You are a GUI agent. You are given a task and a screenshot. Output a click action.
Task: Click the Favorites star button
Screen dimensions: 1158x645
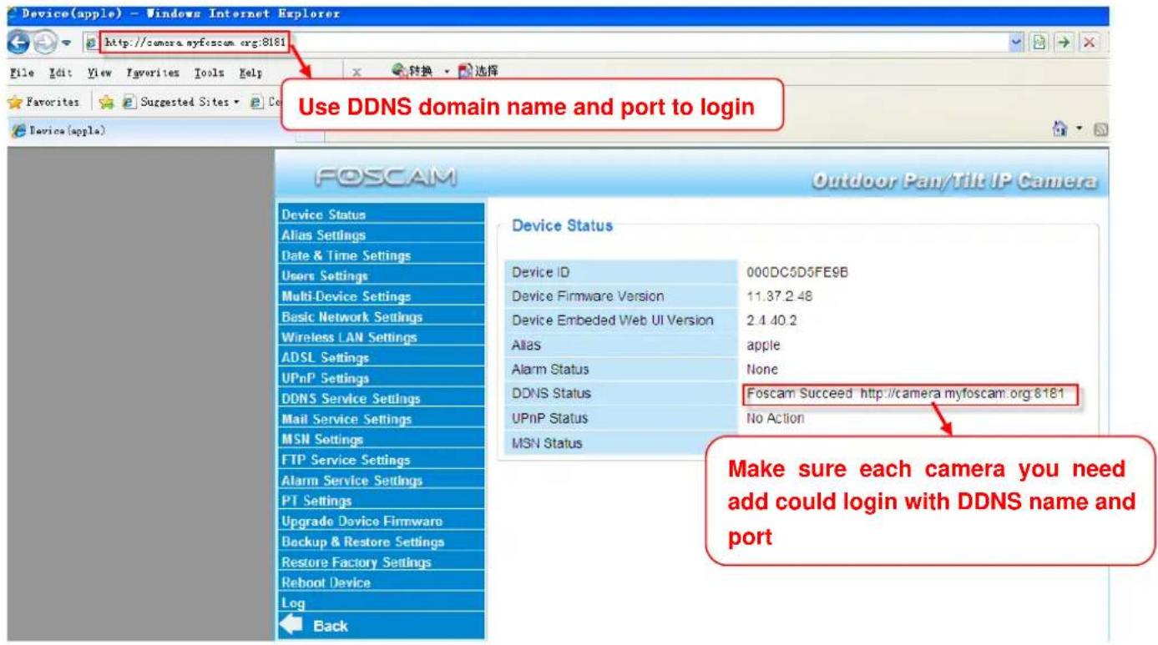pyautogui.click(x=43, y=102)
